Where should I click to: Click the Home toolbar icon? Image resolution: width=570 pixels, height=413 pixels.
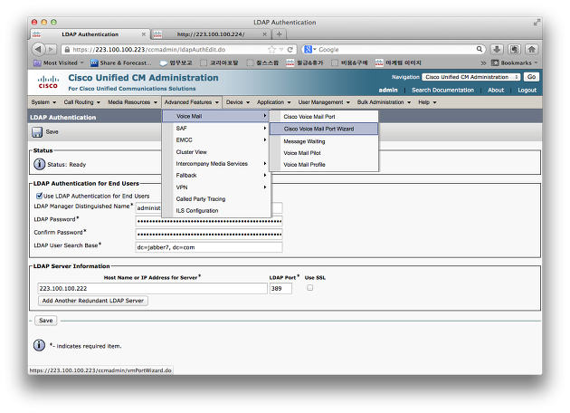tap(531, 49)
